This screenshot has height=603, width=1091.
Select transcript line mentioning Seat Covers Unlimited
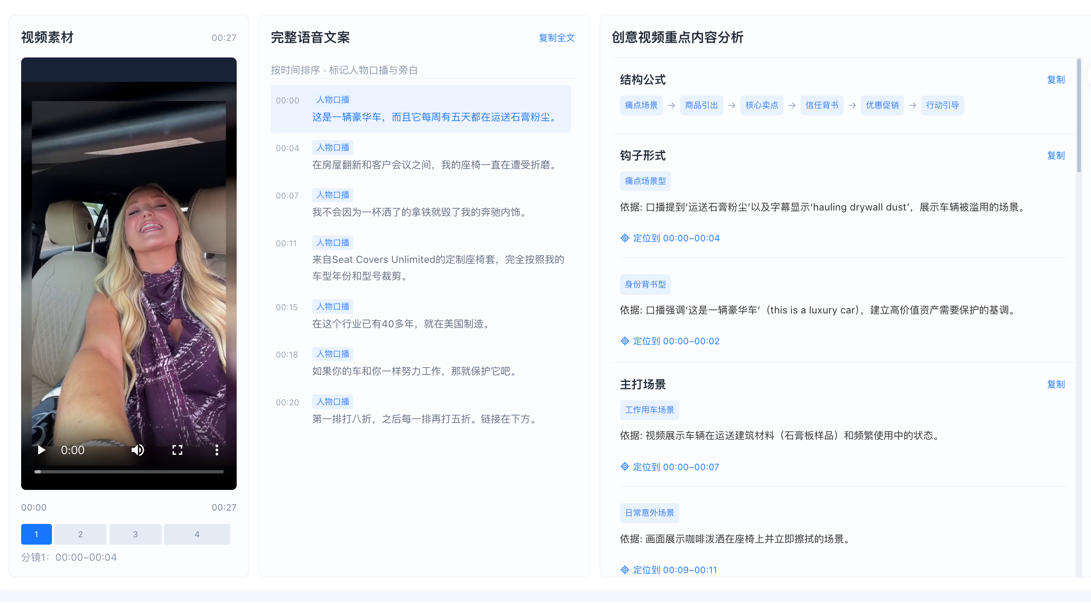coord(420,259)
